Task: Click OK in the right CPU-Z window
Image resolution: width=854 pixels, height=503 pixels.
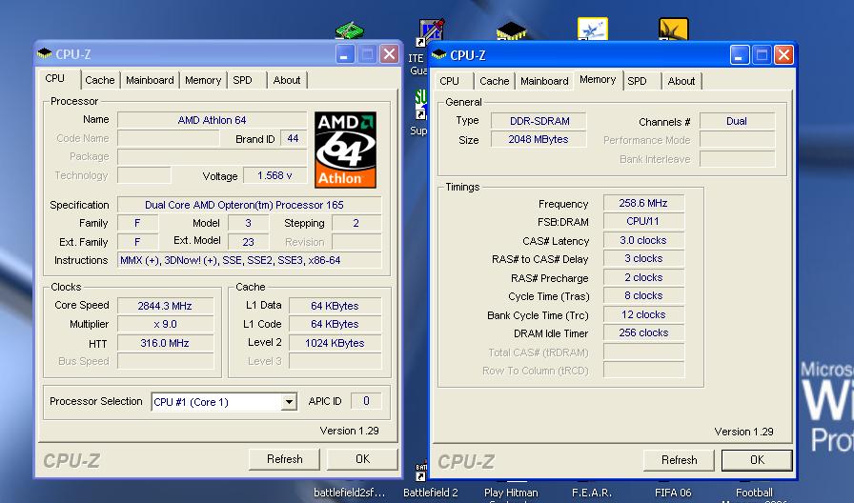Action: click(x=757, y=460)
